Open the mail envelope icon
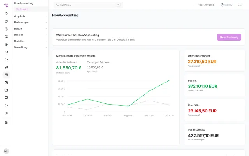The image size is (249, 156). click(x=6, y=52)
